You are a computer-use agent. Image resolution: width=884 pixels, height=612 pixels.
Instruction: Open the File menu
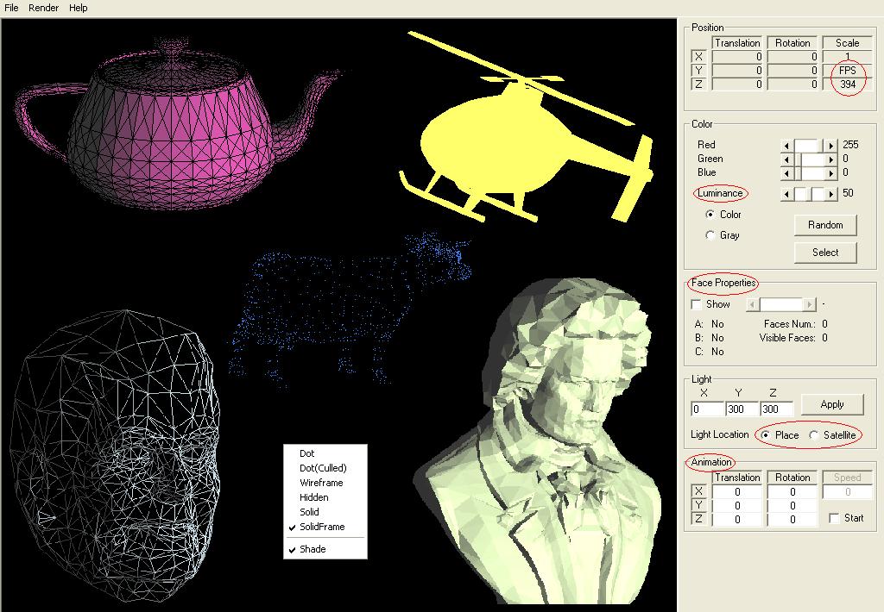point(11,8)
